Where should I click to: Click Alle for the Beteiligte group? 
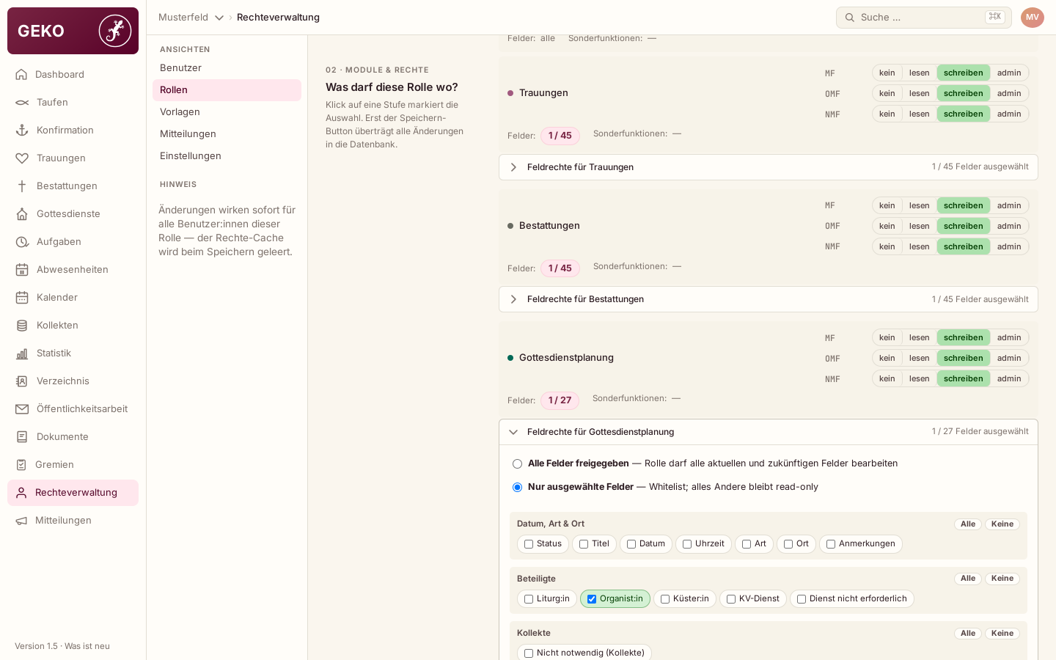(x=968, y=579)
